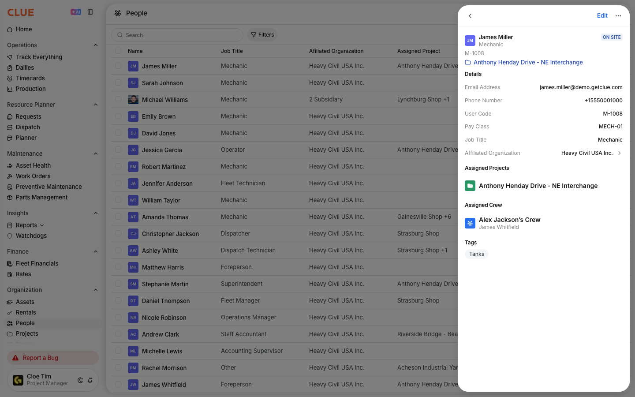The width and height of the screenshot is (635, 397).
Task: Click Jessica Garcia's JG avatar
Action: point(133,150)
